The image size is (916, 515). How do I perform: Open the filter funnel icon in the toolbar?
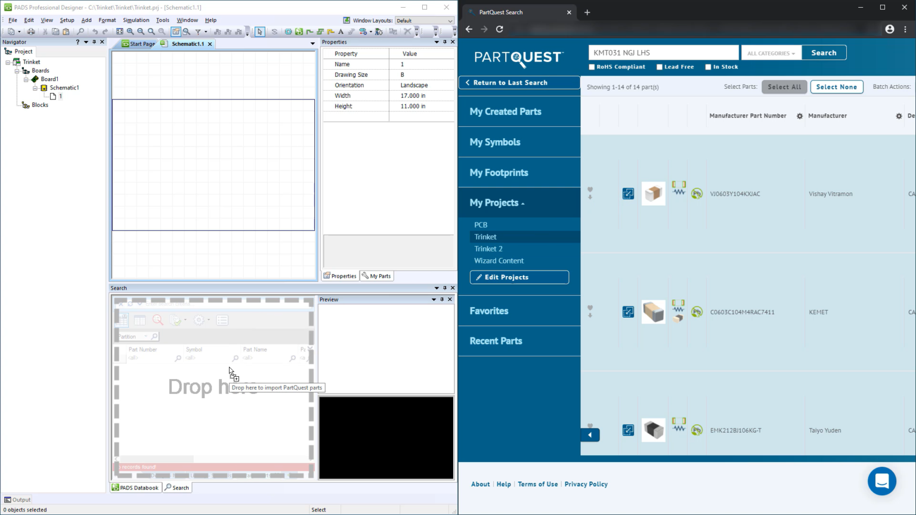tap(197, 31)
